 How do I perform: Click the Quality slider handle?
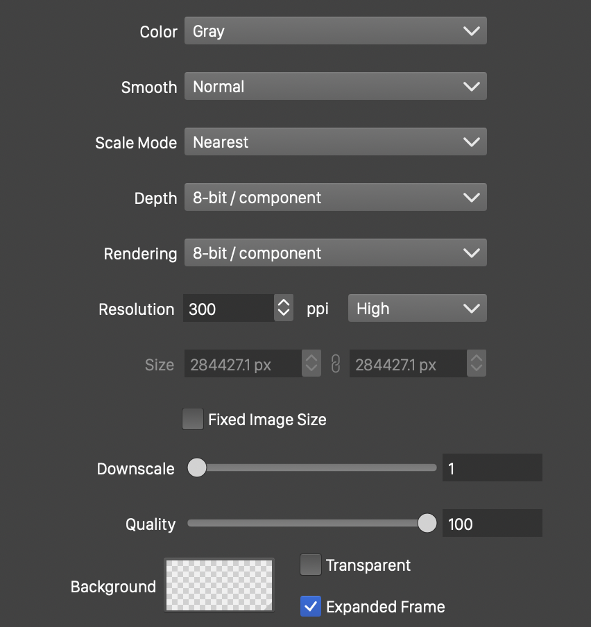coord(427,524)
